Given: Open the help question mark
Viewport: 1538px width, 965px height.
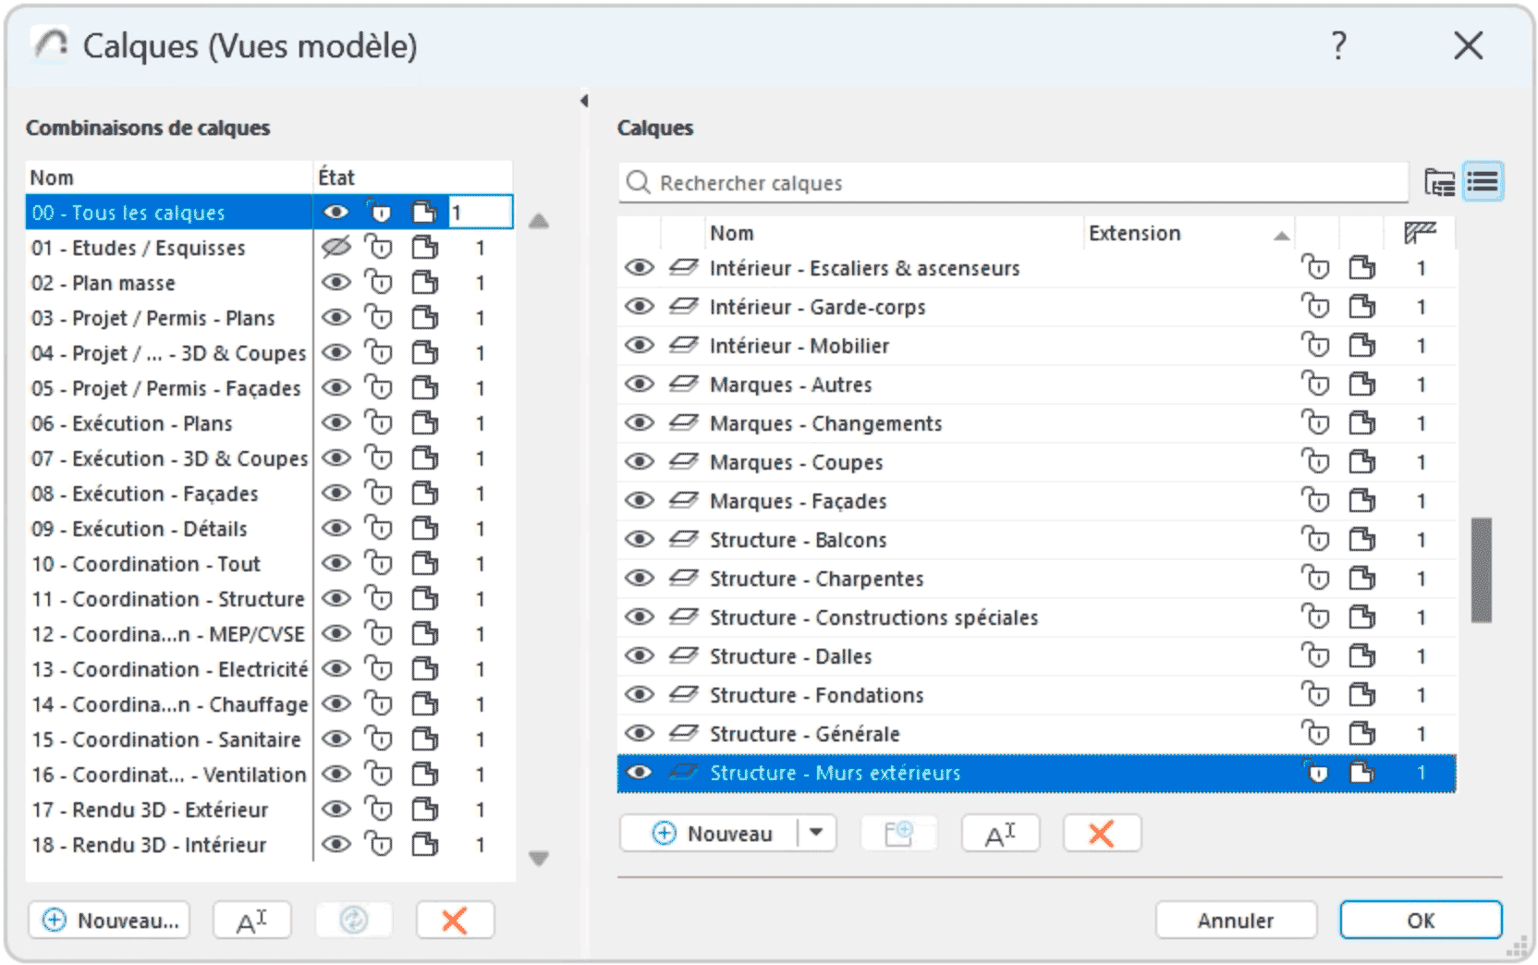Looking at the screenshot, I should pos(1338,45).
